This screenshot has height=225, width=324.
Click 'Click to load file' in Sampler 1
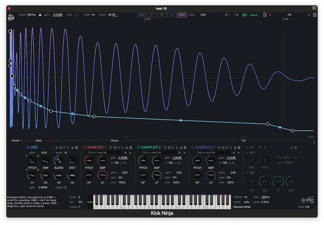point(97,153)
